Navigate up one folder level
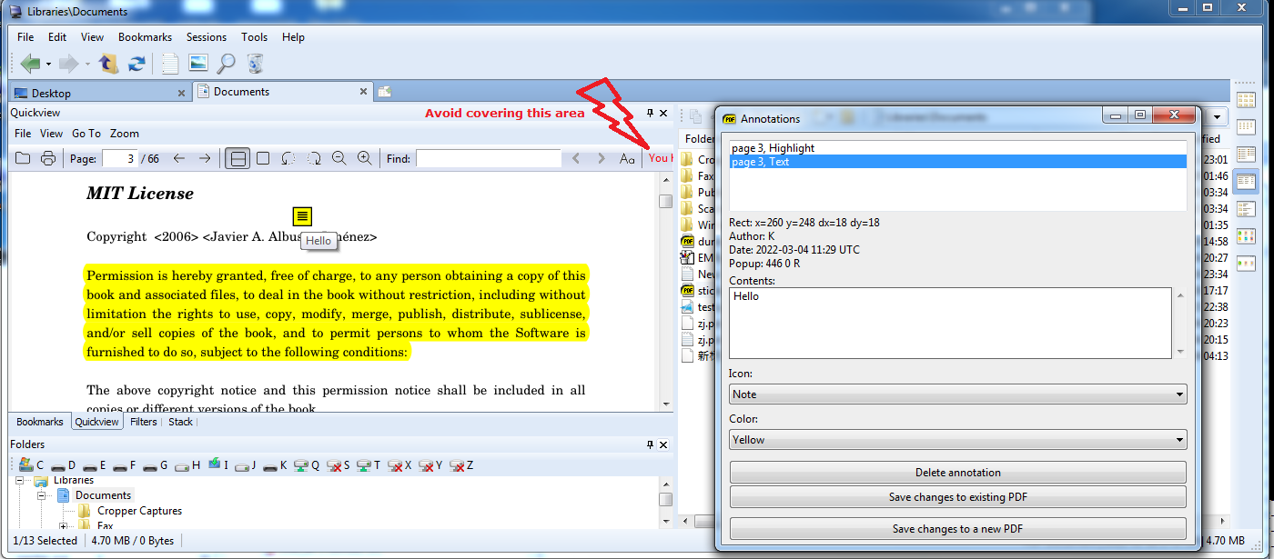Image resolution: width=1274 pixels, height=559 pixels. (108, 63)
